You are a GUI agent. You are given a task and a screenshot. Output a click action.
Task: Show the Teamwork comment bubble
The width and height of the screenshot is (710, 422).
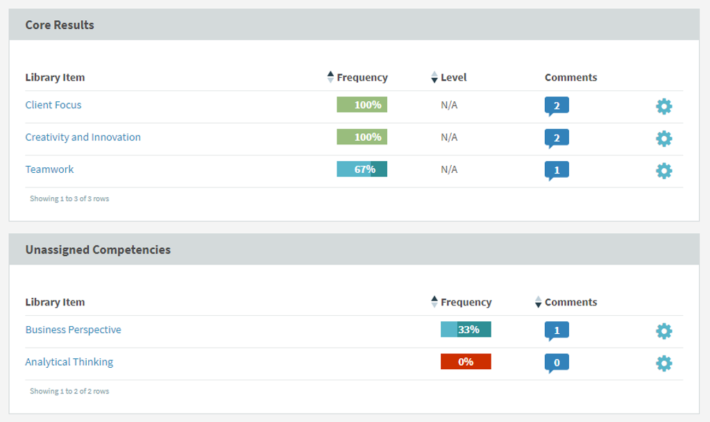(x=557, y=170)
